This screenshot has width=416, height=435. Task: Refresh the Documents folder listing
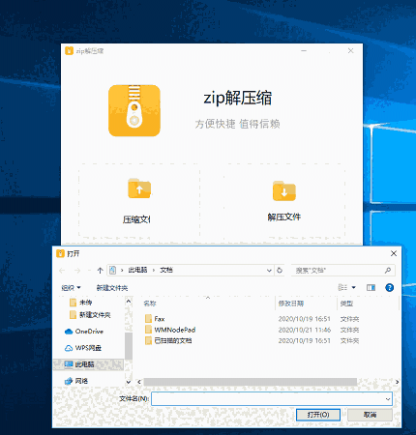coord(280,270)
